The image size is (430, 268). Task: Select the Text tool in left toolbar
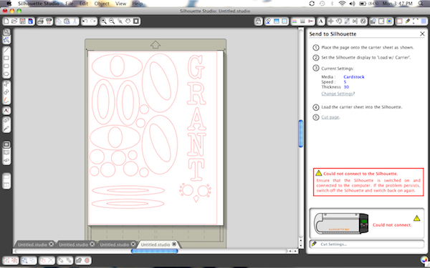click(6, 110)
